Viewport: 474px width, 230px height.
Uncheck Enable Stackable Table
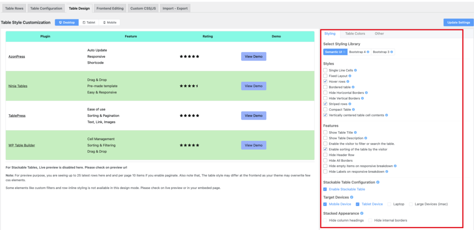click(x=325, y=189)
